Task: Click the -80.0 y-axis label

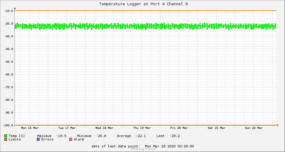Action: 9,100
